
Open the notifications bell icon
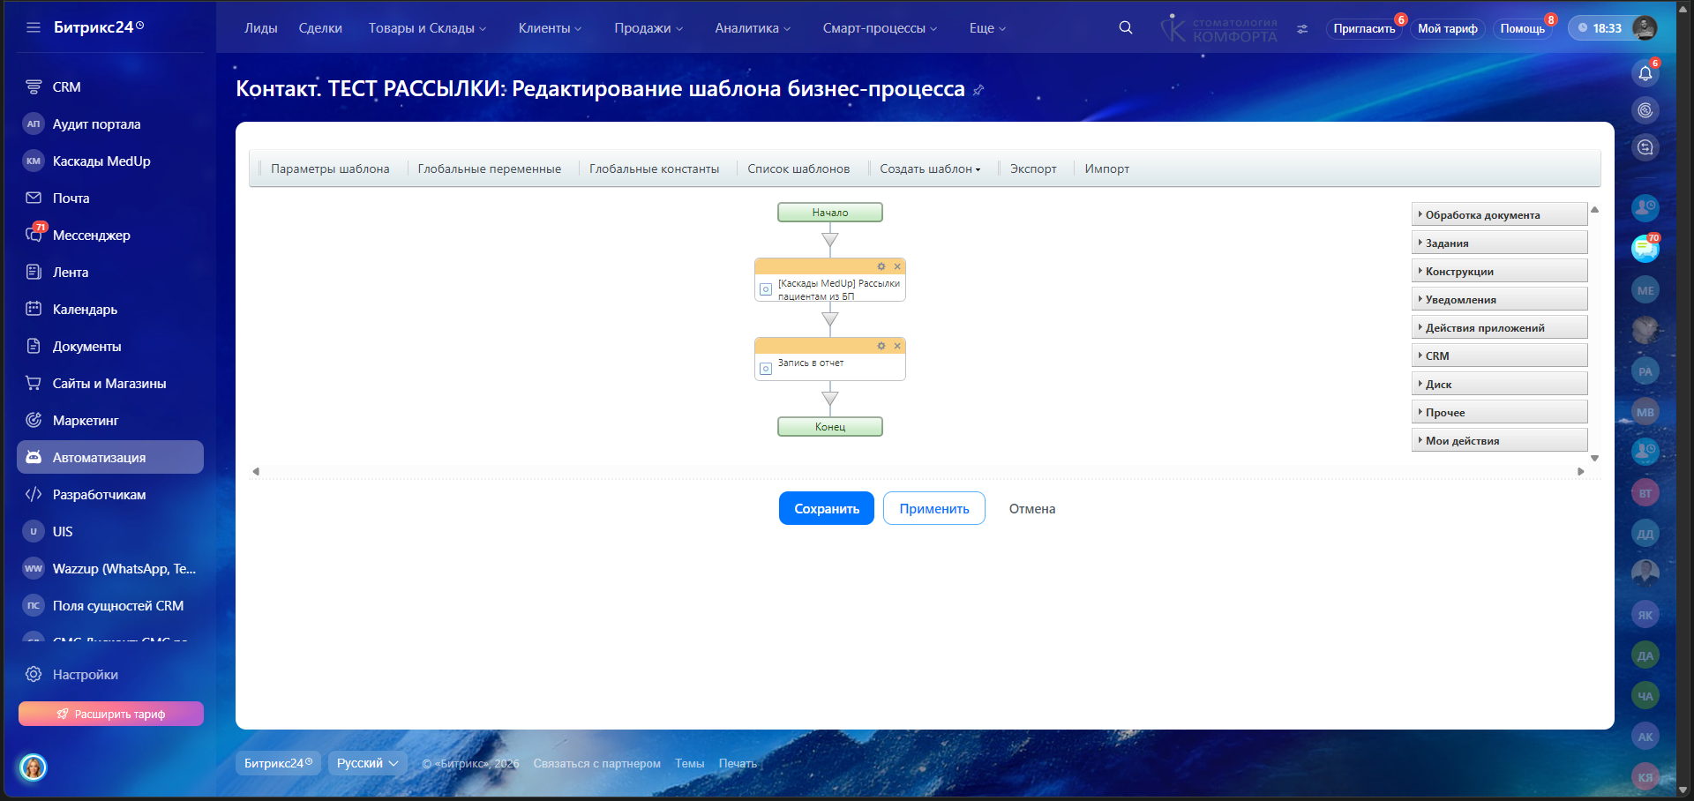pos(1645,73)
